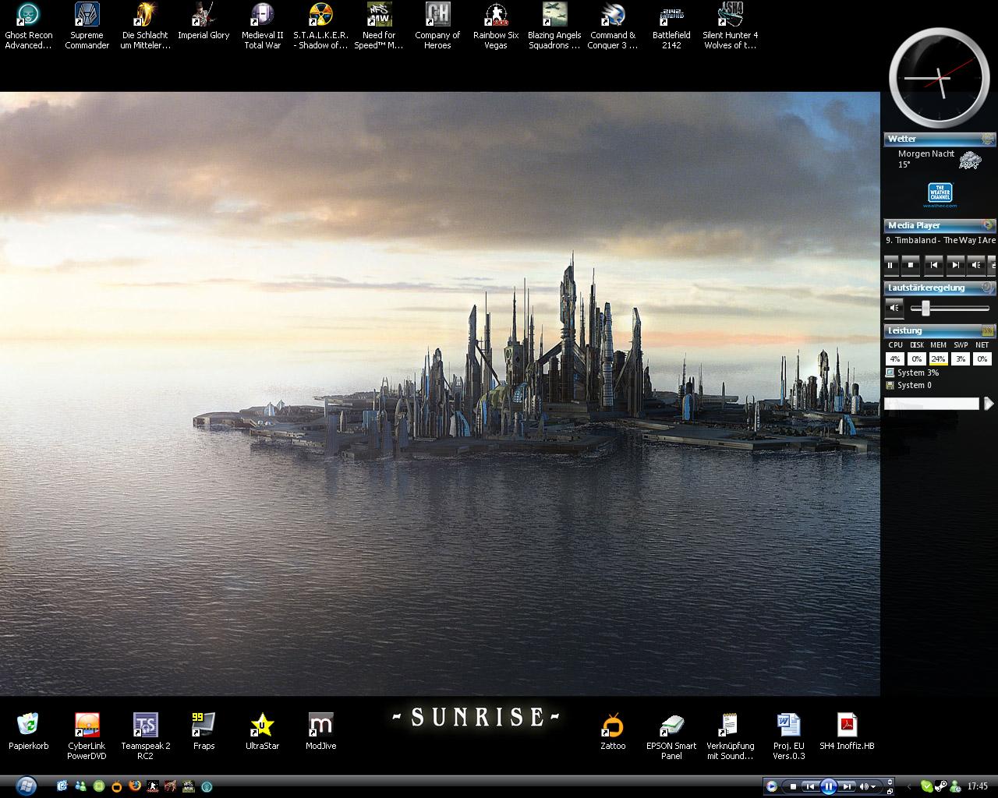Click the CPU 4% usage value
This screenshot has width=998, height=798.
point(895,359)
